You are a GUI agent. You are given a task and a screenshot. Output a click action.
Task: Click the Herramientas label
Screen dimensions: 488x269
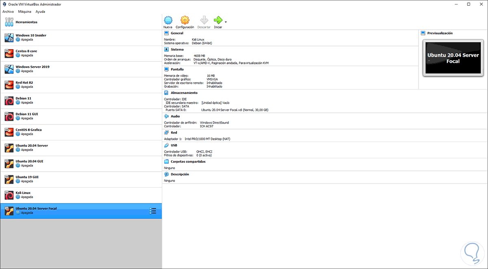26,22
